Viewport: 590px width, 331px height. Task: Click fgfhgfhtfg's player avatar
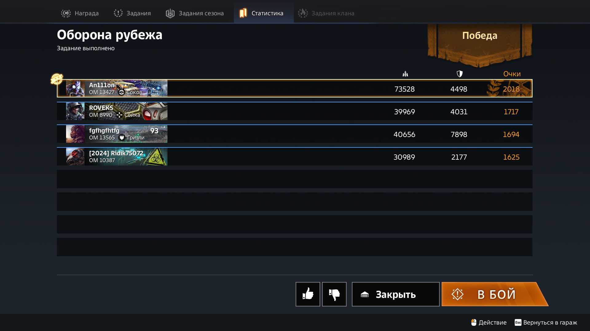pyautogui.click(x=75, y=134)
